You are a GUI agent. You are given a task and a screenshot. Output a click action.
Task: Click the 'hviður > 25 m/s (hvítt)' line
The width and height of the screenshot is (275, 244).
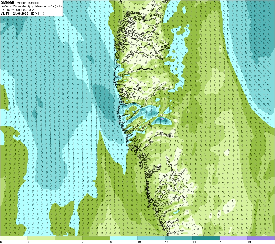(x=15, y=7)
